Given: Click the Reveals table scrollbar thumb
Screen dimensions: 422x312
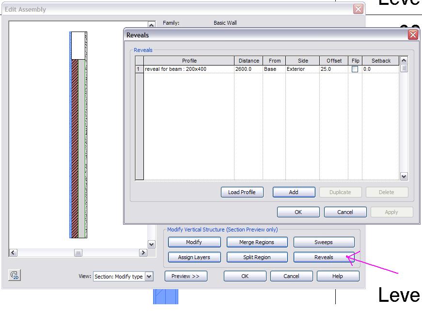Looking at the screenshot, I should click(x=404, y=68).
